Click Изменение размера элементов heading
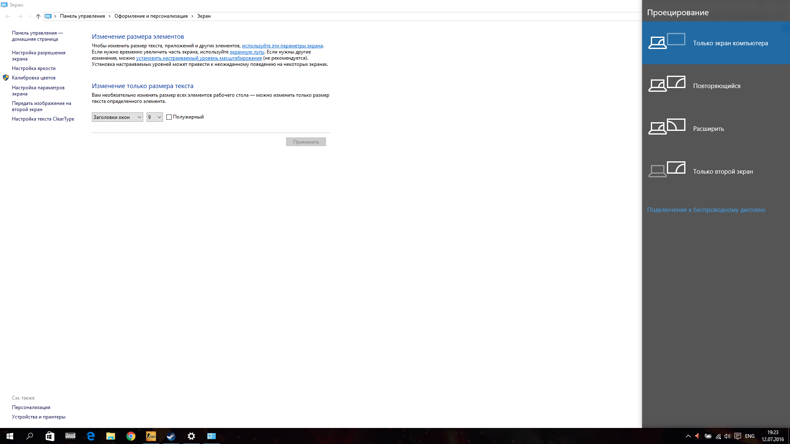Screen dimensions: 790x444 (138, 37)
